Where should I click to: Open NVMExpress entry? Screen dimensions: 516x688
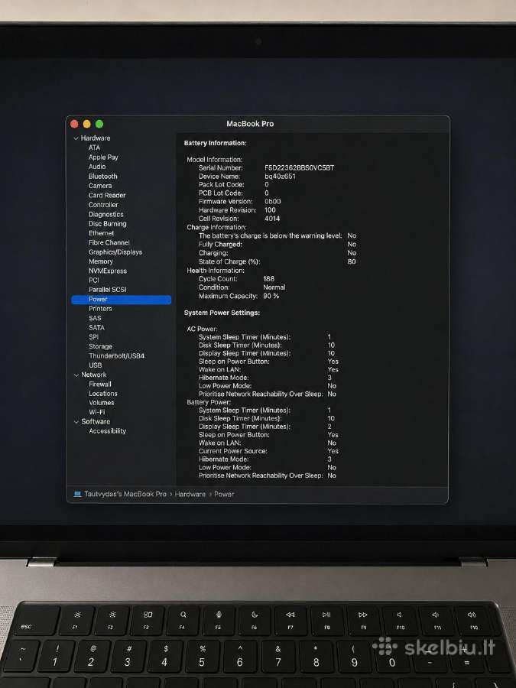[x=108, y=271]
